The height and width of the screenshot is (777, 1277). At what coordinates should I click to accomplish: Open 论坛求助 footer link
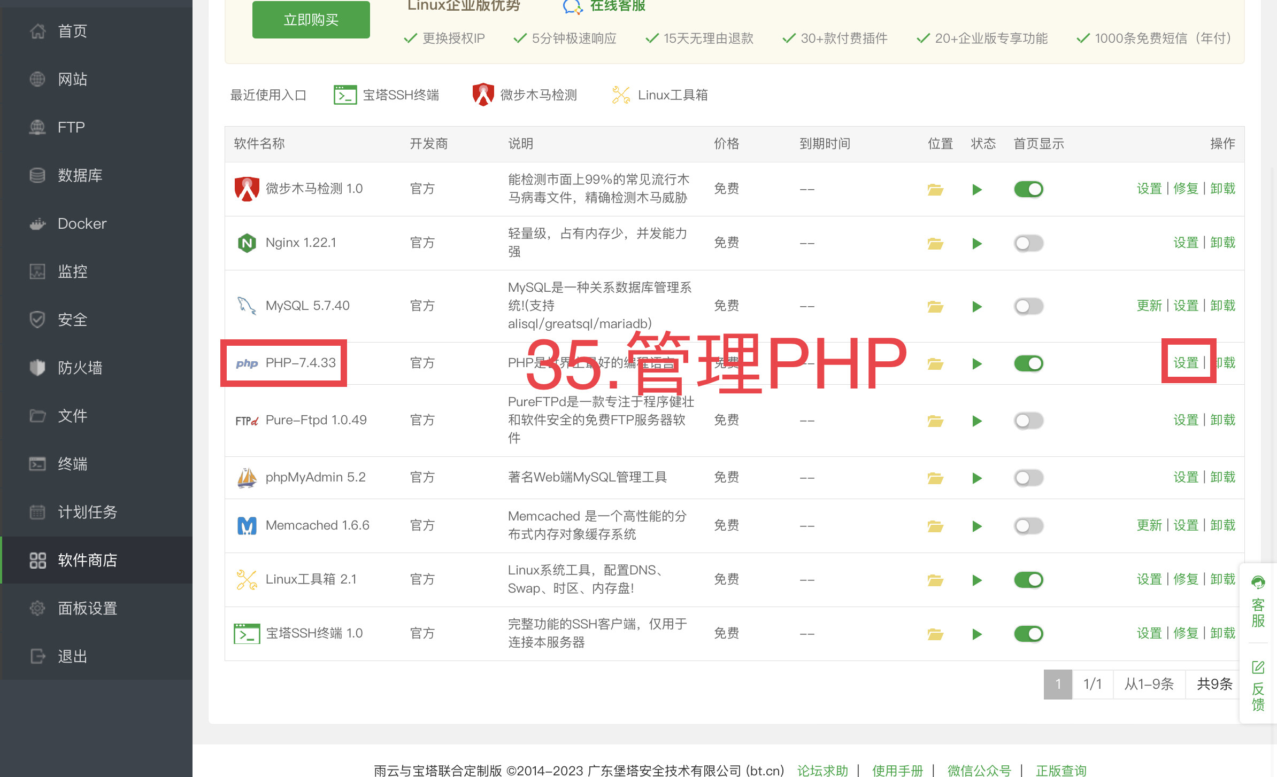click(822, 770)
